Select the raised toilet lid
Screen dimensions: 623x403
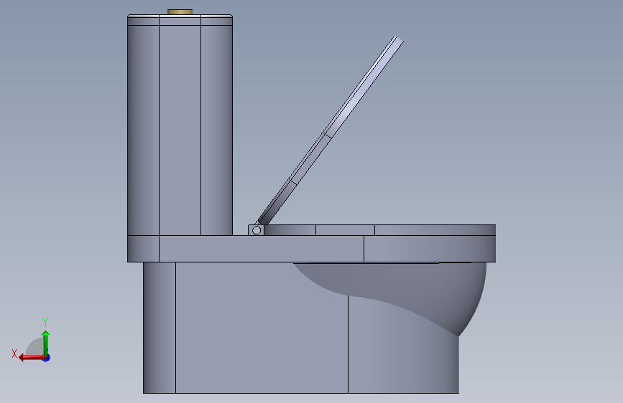tap(331, 131)
